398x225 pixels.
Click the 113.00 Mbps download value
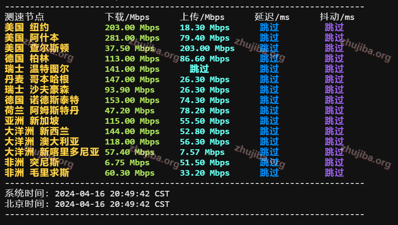click(132, 58)
